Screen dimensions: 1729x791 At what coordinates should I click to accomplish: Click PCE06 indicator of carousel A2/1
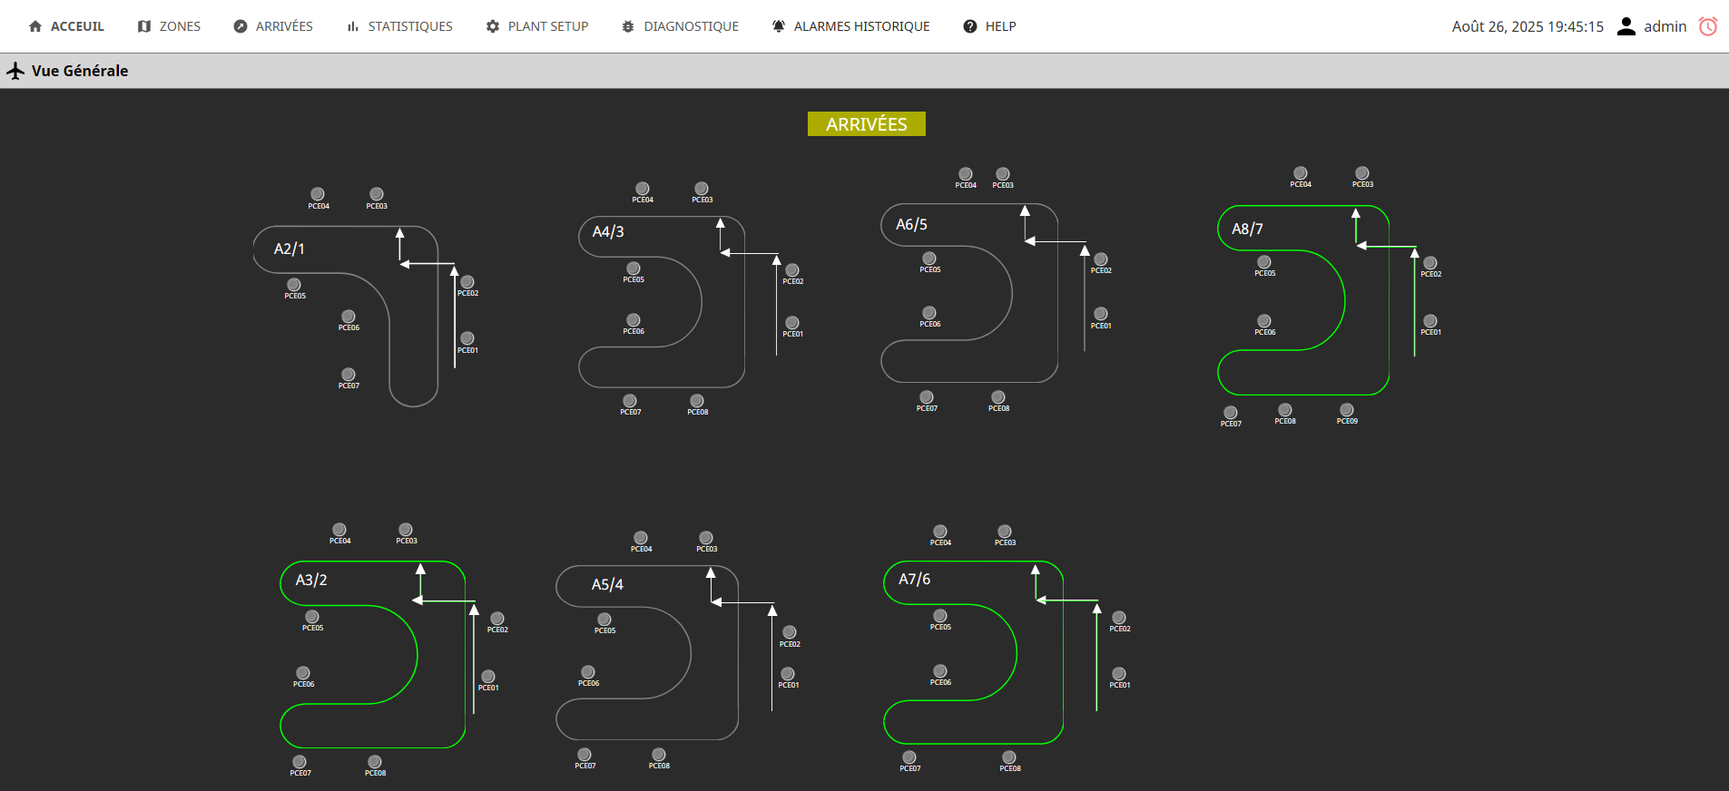point(349,317)
